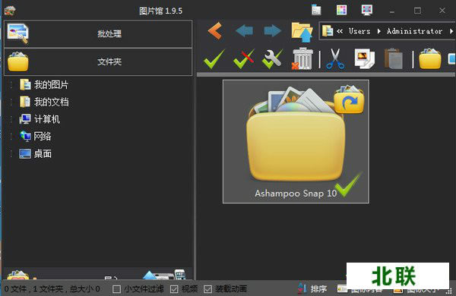Image resolution: width=456 pixels, height=296 pixels.
Task: Select 桌面 in the folder tree
Action: 43,153
